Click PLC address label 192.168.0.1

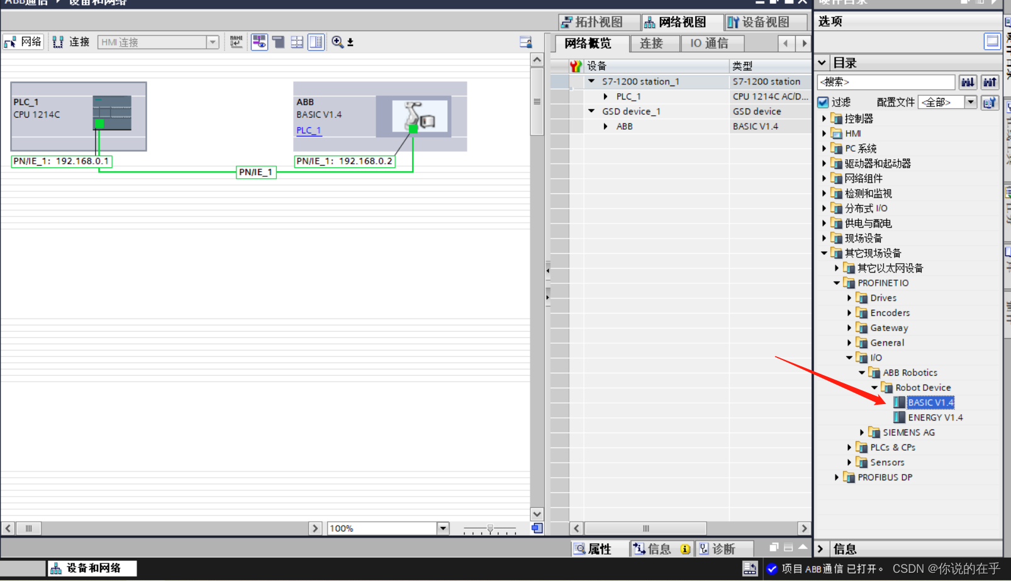pyautogui.click(x=62, y=161)
